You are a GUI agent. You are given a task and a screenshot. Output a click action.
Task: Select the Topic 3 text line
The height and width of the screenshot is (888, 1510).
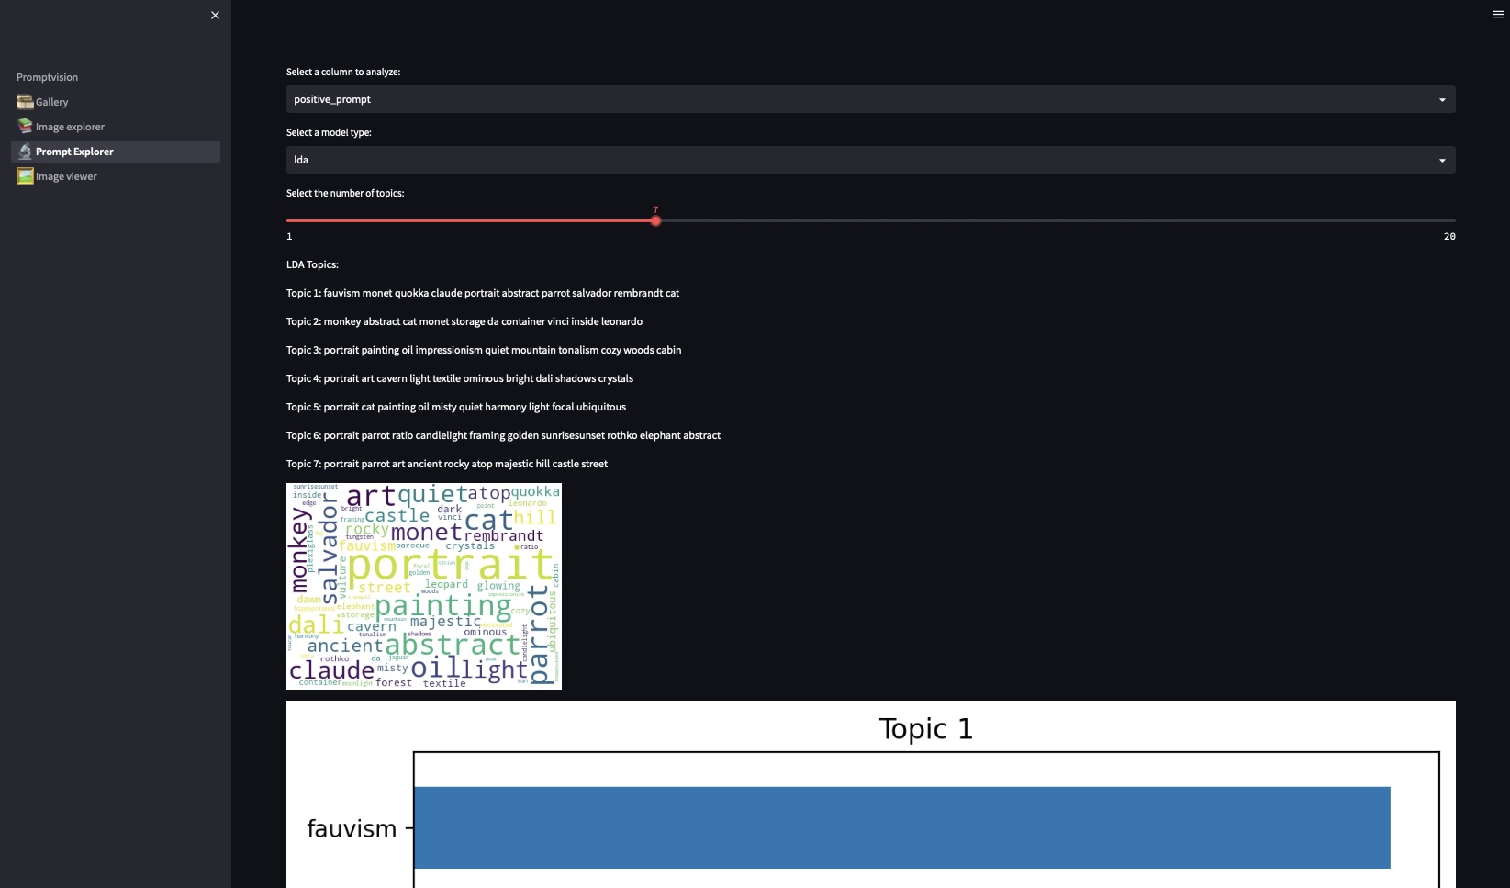[x=484, y=350]
